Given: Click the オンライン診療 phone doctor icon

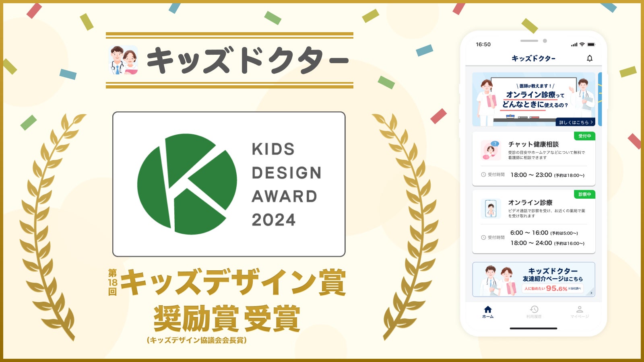Looking at the screenshot, I should pyautogui.click(x=491, y=209).
